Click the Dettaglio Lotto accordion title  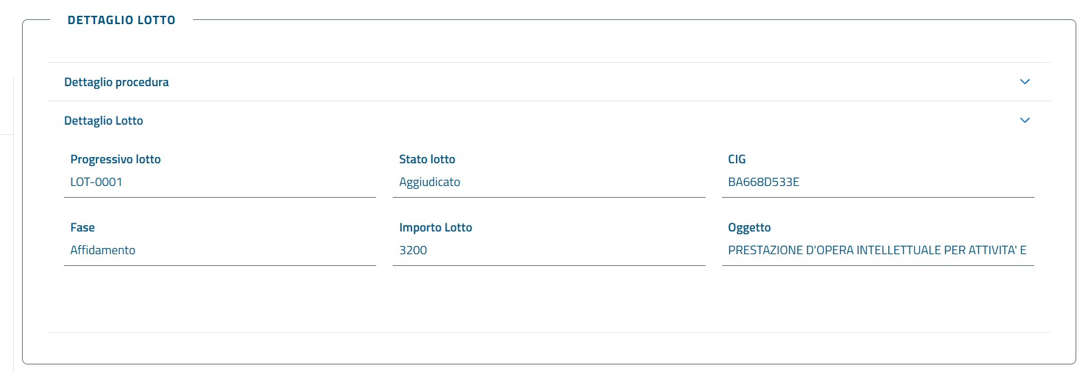[103, 121]
